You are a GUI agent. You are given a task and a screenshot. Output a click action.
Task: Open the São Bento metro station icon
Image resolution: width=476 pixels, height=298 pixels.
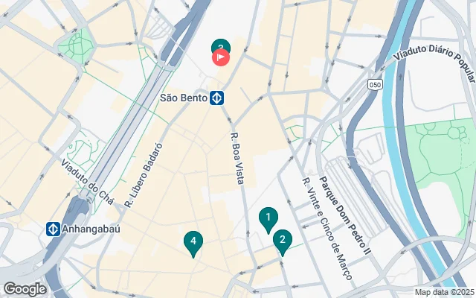click(x=216, y=98)
